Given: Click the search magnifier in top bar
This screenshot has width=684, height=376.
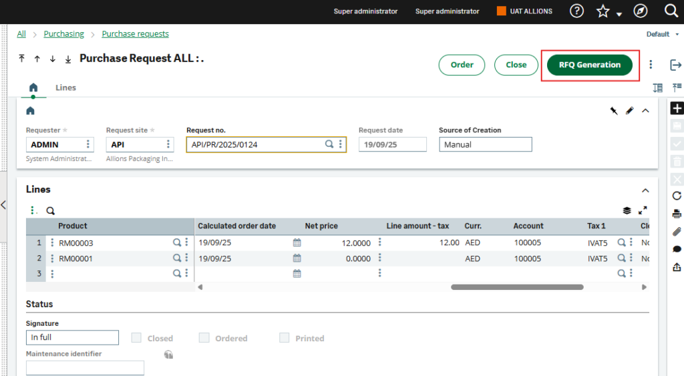Looking at the screenshot, I should (671, 11).
